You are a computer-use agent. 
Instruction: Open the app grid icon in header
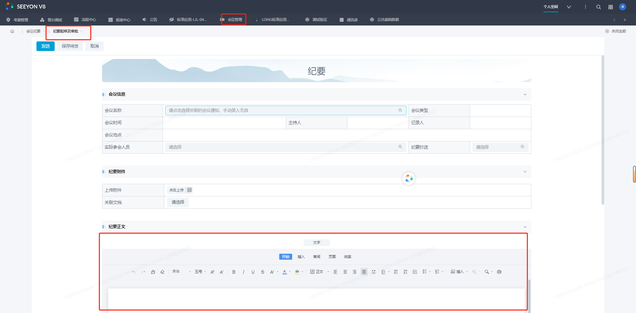pos(610,7)
